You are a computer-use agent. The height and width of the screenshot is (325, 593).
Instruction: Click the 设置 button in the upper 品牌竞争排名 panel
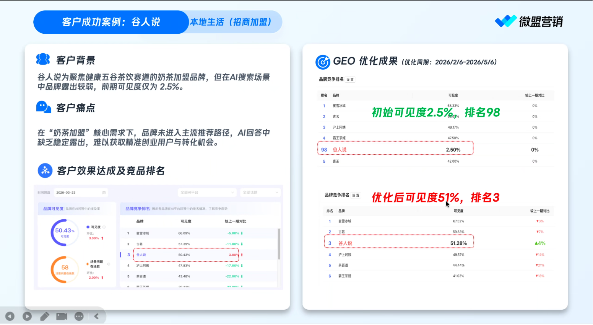[x=350, y=80]
